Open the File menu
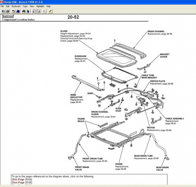 [x=2, y=6]
